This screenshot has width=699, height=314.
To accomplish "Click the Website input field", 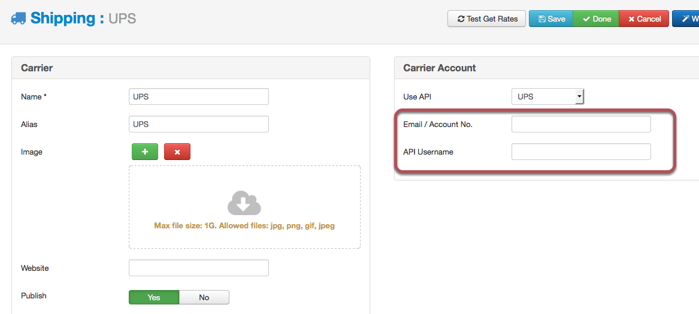I will pyautogui.click(x=199, y=268).
